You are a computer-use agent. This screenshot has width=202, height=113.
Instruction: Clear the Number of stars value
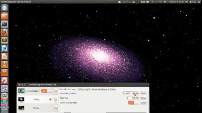point(143,93)
